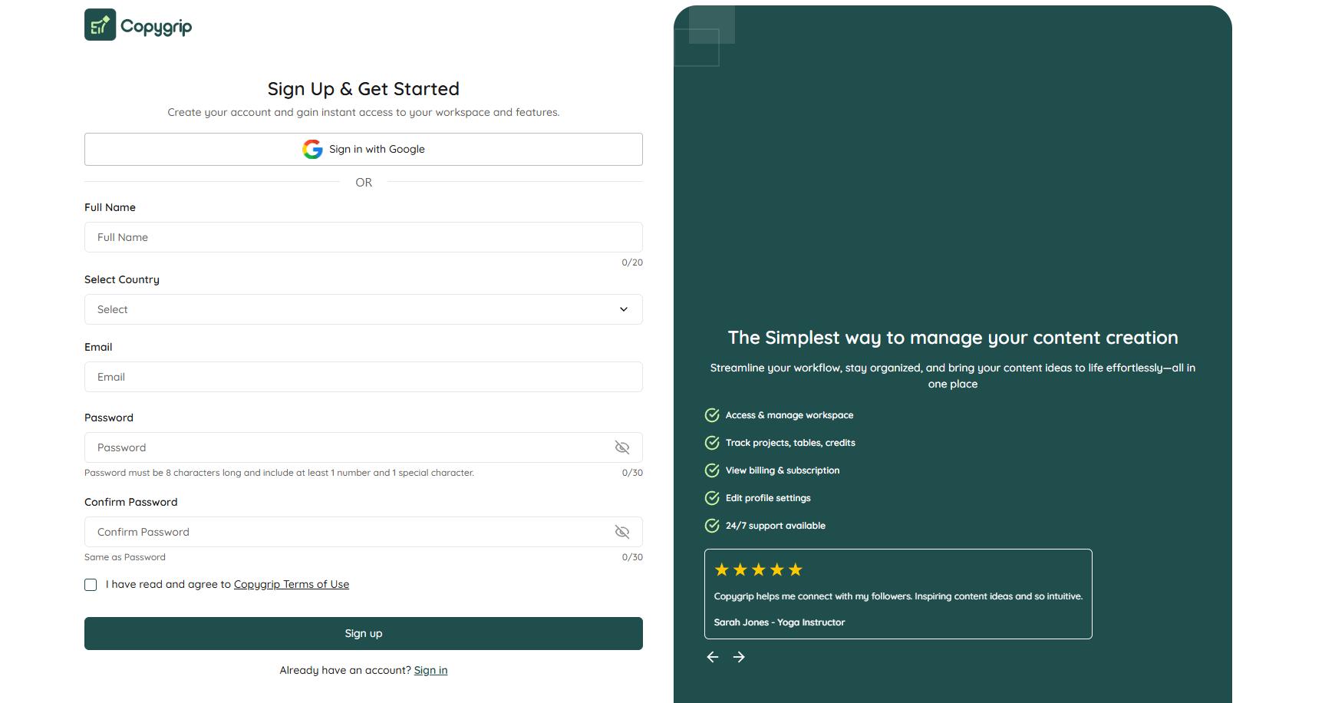
Task: Click the fifth star in testimonial rating
Action: [x=796, y=569]
